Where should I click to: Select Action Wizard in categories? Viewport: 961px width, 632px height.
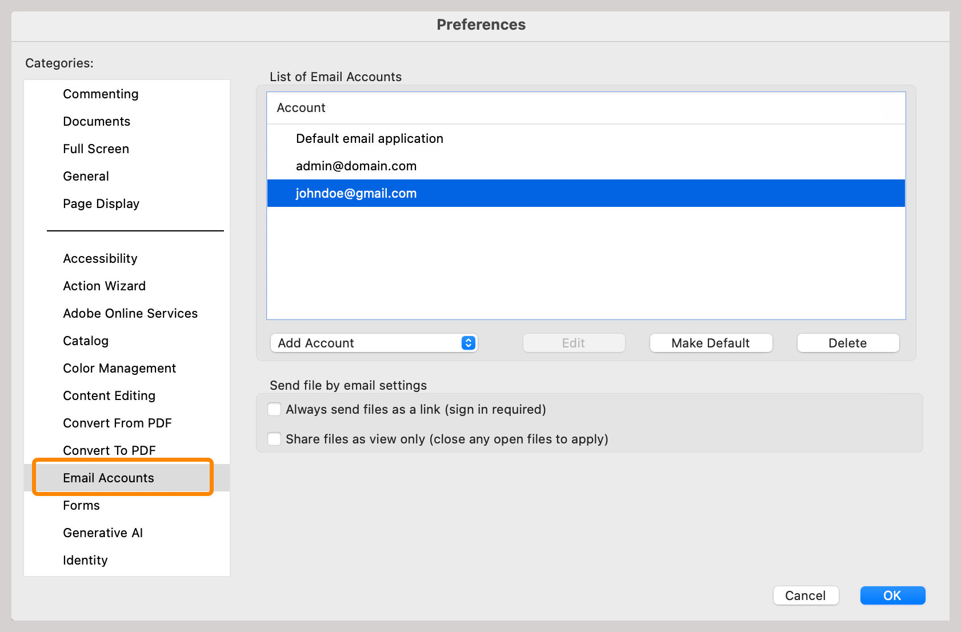[104, 286]
